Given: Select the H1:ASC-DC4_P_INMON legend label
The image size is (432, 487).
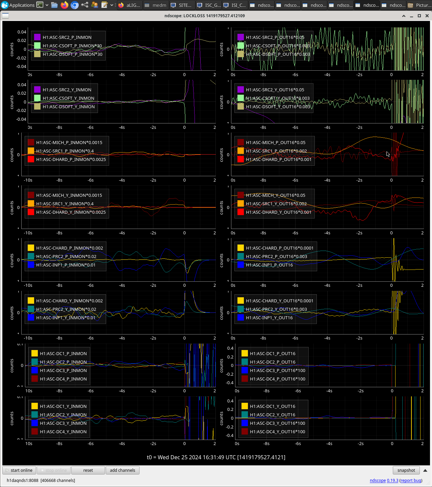Looking at the screenshot, I should 63,379.
